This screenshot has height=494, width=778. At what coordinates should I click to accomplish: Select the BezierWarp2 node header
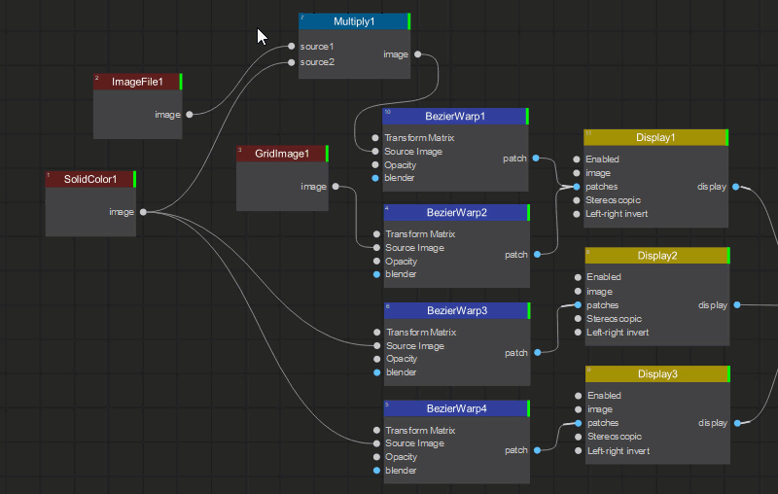(457, 212)
